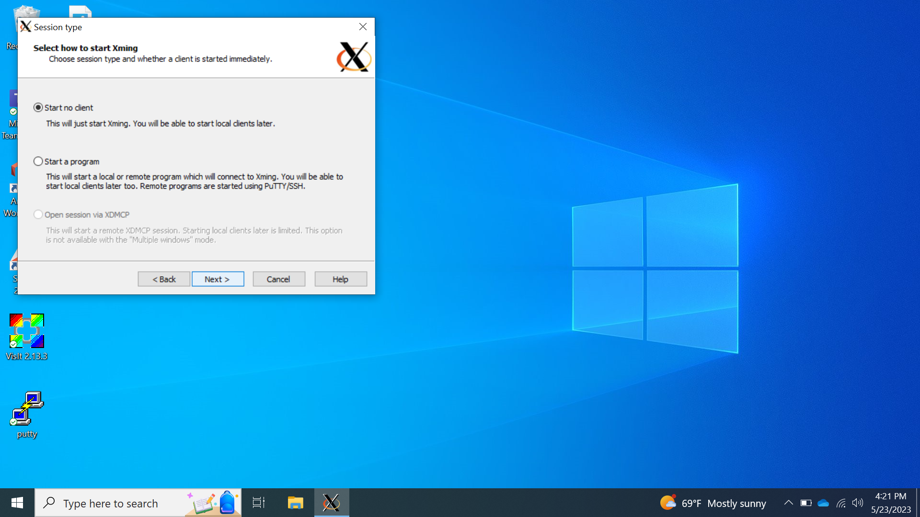This screenshot has width=920, height=517.
Task: Show hidden system tray icons
Action: (788, 503)
